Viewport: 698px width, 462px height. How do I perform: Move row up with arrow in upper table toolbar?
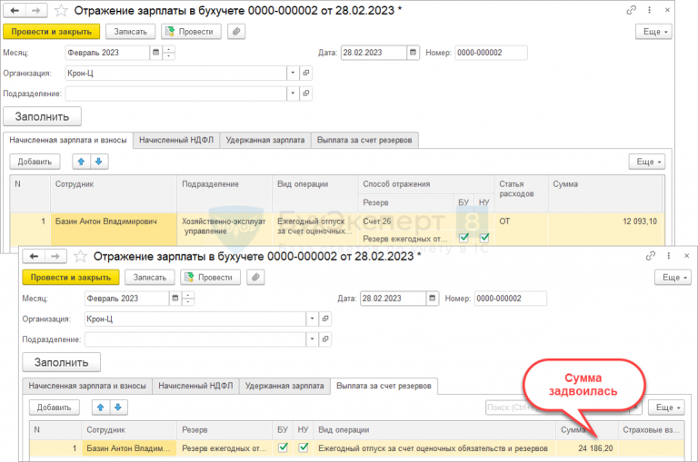(x=81, y=162)
